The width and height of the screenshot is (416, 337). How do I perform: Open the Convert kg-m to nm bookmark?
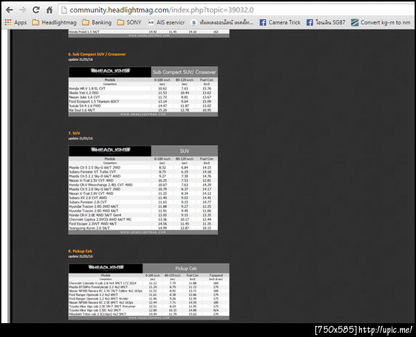381,23
